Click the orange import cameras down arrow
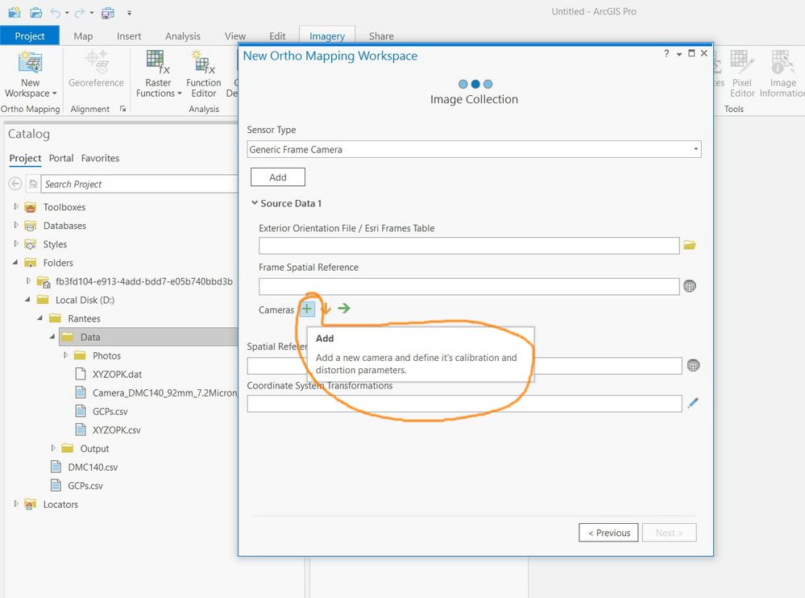 (326, 309)
